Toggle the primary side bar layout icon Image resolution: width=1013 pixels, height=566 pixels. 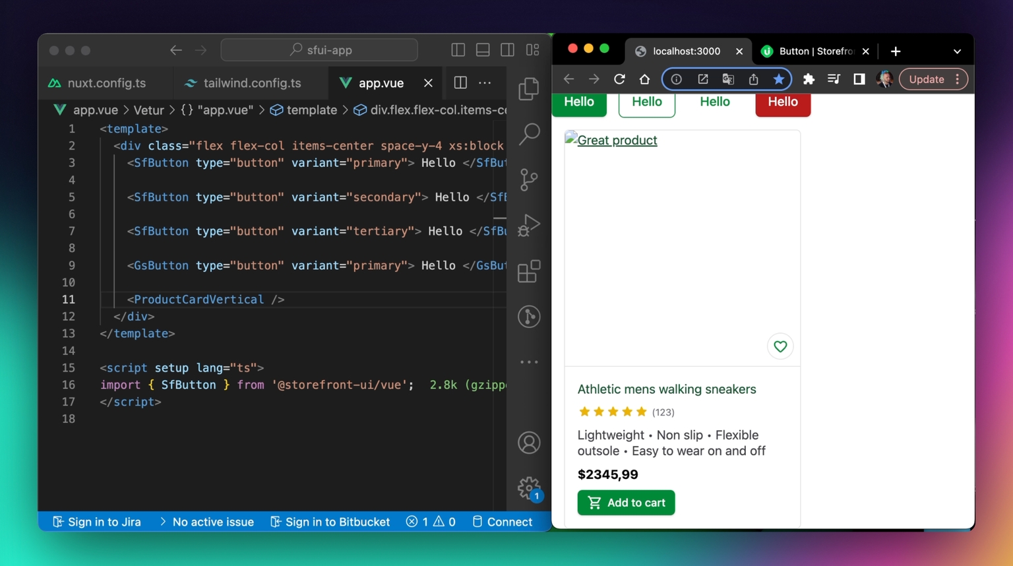tap(458, 50)
